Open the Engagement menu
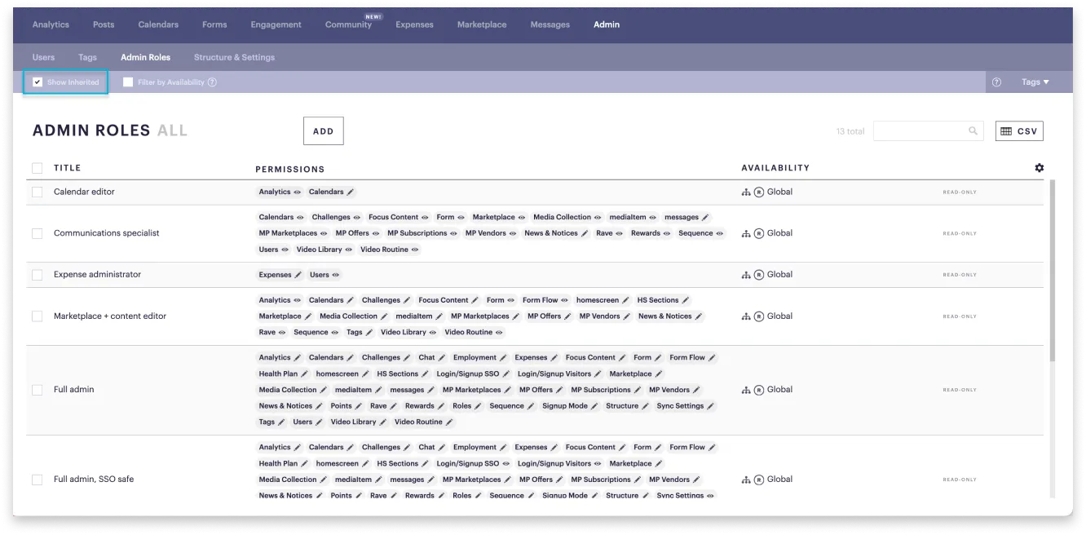The height and width of the screenshot is (535, 1086). point(276,24)
